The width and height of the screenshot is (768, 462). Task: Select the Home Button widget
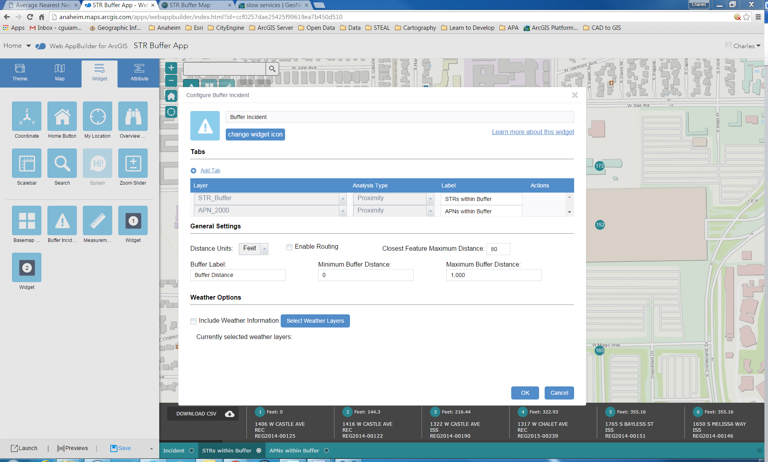coord(62,116)
